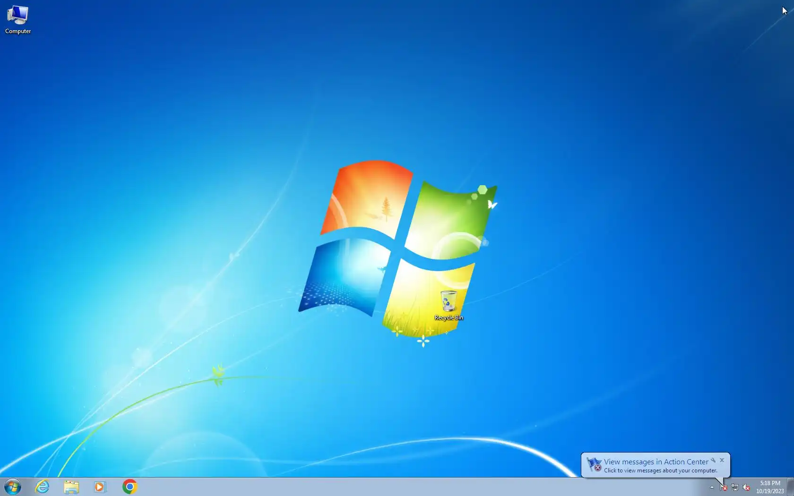Open the clock showing 5:18 PM
This screenshot has height=496, width=794.
coord(770,487)
